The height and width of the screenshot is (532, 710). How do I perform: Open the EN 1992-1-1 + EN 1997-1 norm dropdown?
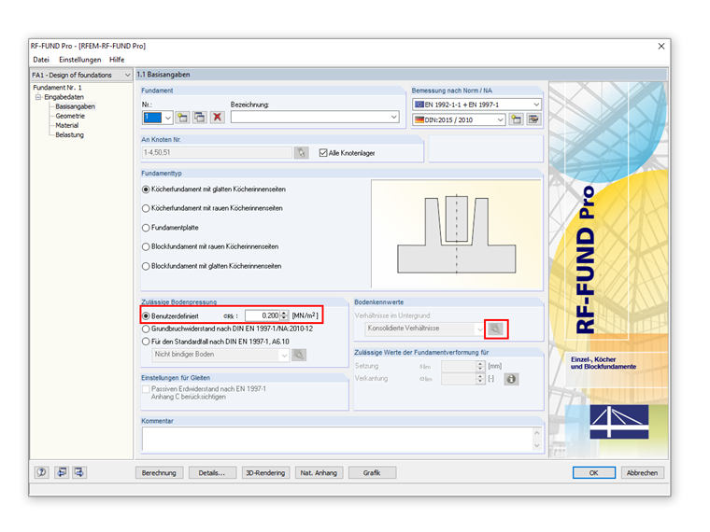click(x=536, y=105)
